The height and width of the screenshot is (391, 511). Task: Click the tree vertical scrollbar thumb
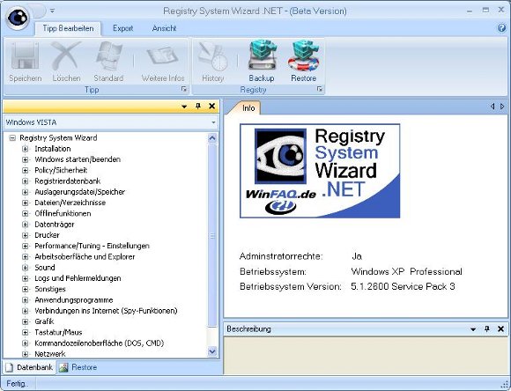click(x=212, y=236)
